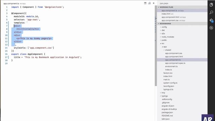
Task: Open app.component.html in app folder tree
Action: pos(174,57)
